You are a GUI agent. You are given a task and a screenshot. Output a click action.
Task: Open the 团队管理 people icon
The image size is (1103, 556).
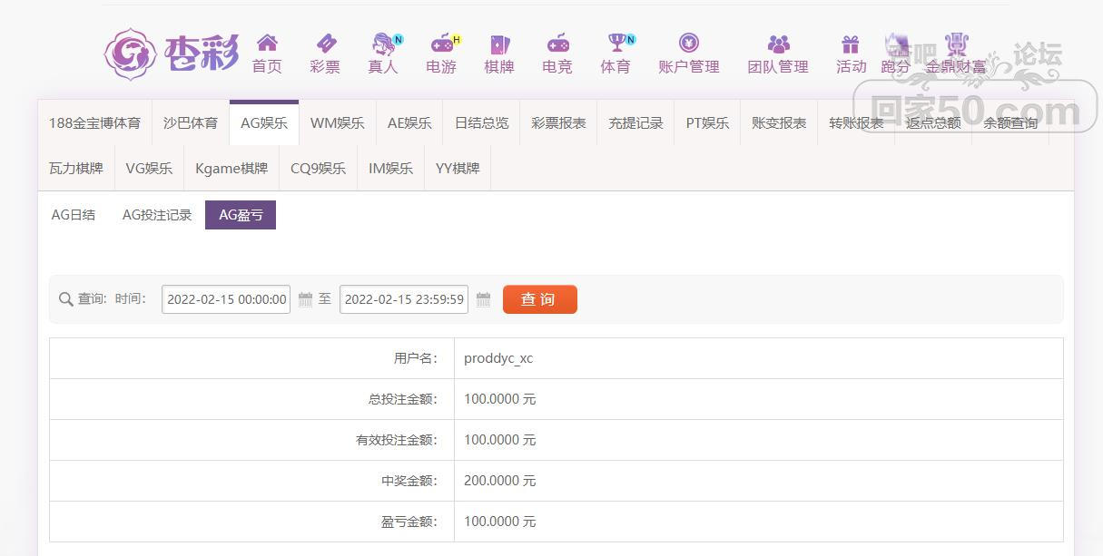click(x=778, y=43)
